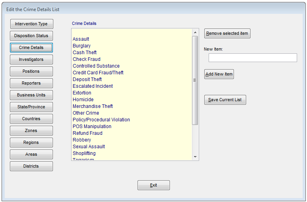Image resolution: width=307 pixels, height=202 pixels.
Task: Save the current list
Action: (x=225, y=100)
